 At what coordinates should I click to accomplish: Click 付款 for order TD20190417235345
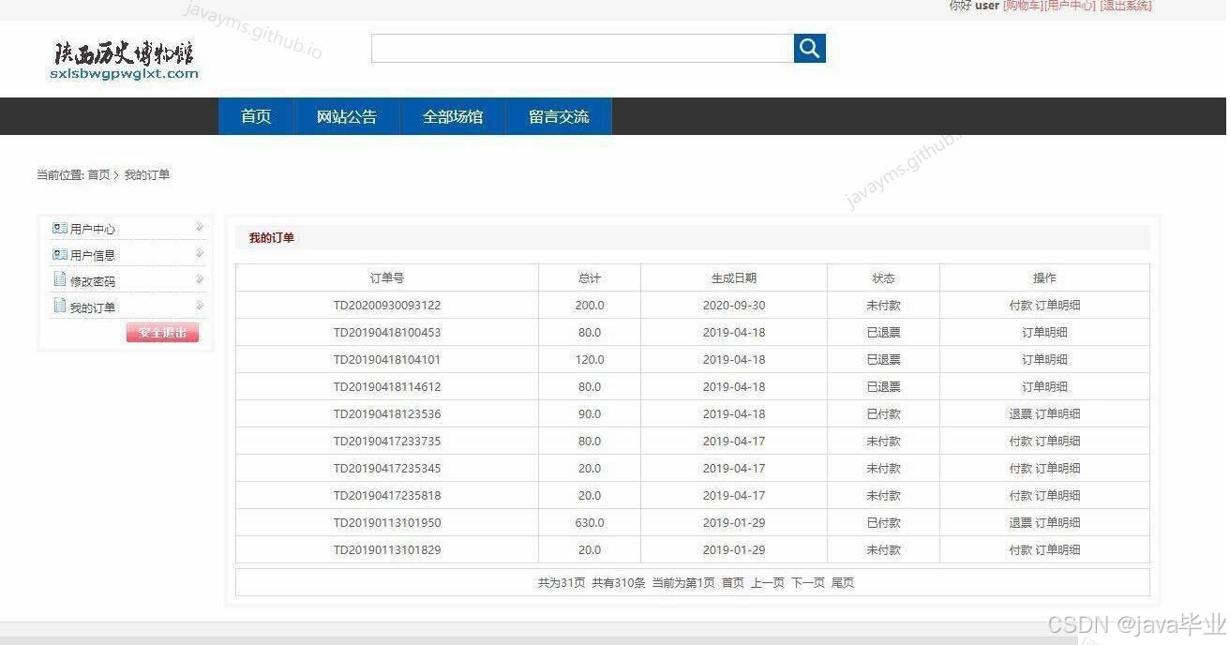click(1020, 469)
